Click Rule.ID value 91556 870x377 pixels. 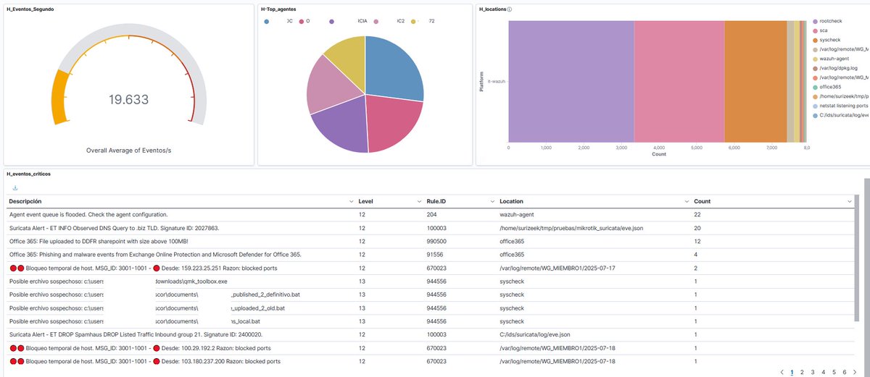click(434, 254)
